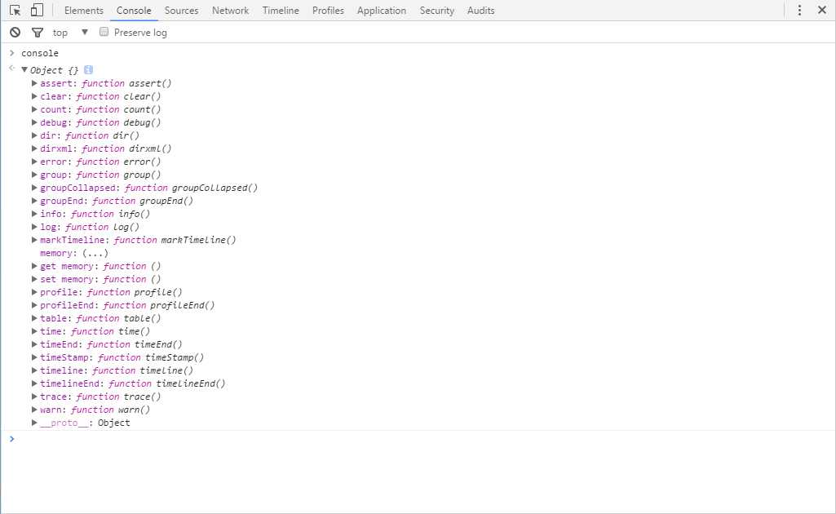Click the info badge next to Object {}
836x514 pixels.
pyautogui.click(x=89, y=70)
